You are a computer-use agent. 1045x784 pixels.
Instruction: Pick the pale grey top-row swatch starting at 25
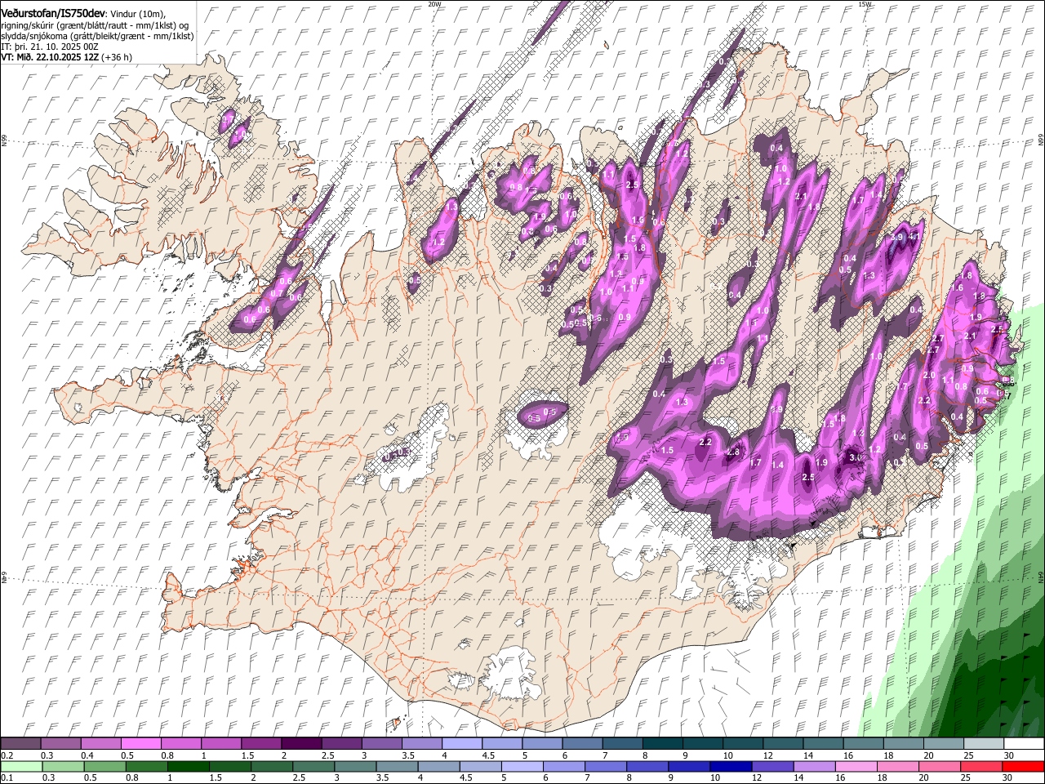[x=983, y=744]
